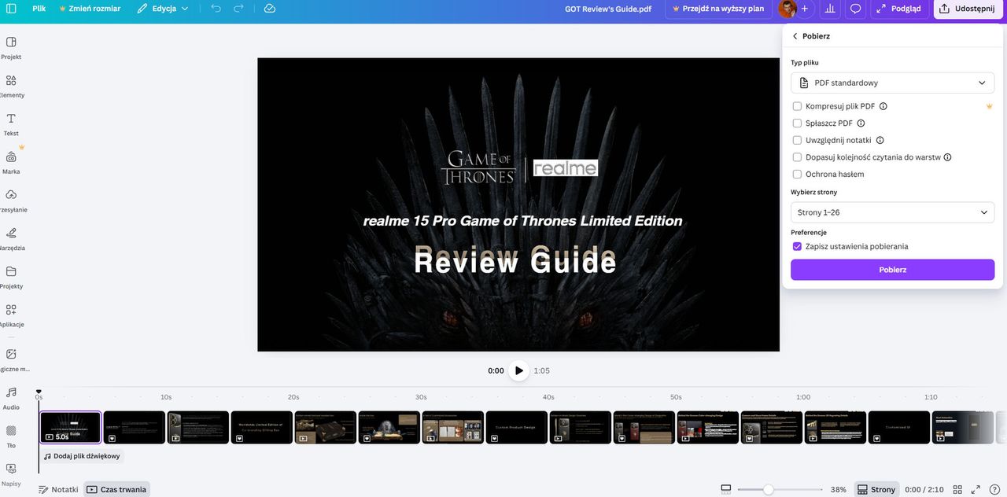
Task: Click the cloud save status icon
Action: click(x=270, y=9)
